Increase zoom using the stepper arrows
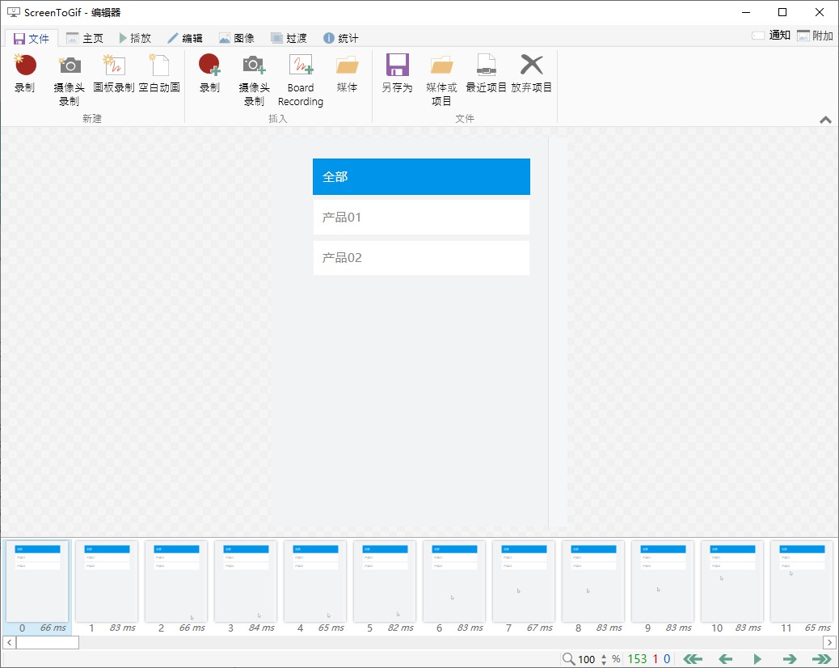Image resolution: width=839 pixels, height=668 pixels. click(603, 659)
